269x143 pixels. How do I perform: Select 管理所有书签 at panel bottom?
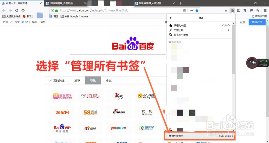click(200, 136)
